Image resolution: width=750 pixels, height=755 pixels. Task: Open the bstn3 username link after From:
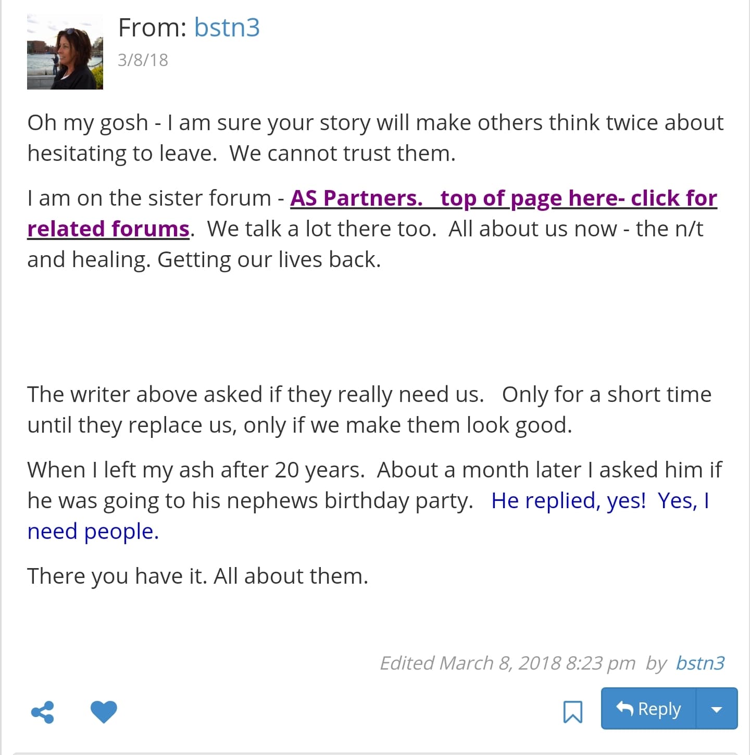[x=227, y=28]
